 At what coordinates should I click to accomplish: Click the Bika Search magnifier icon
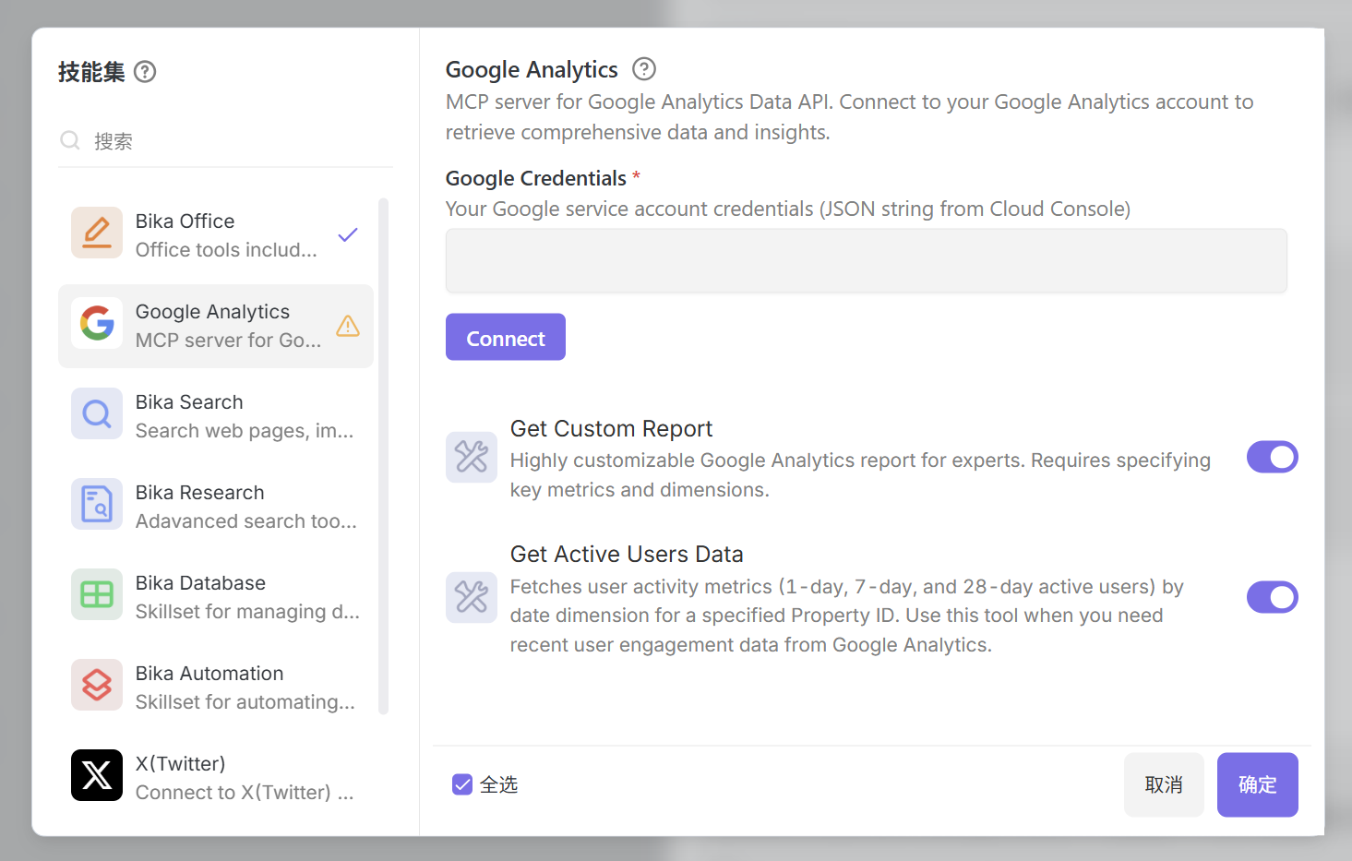97,413
